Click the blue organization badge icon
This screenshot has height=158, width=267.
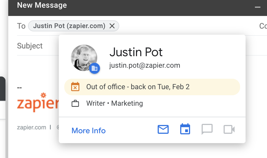coord(94,68)
